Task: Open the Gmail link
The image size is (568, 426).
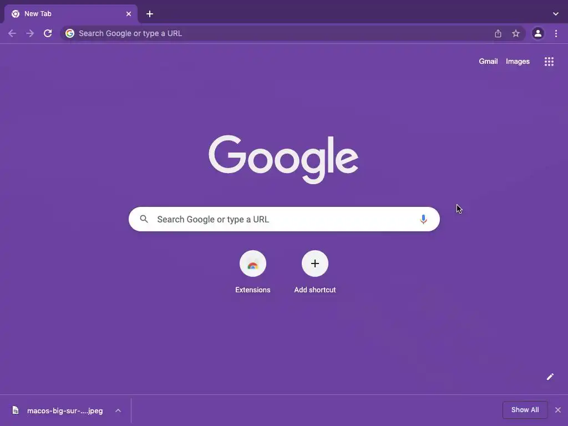Action: coord(488,62)
